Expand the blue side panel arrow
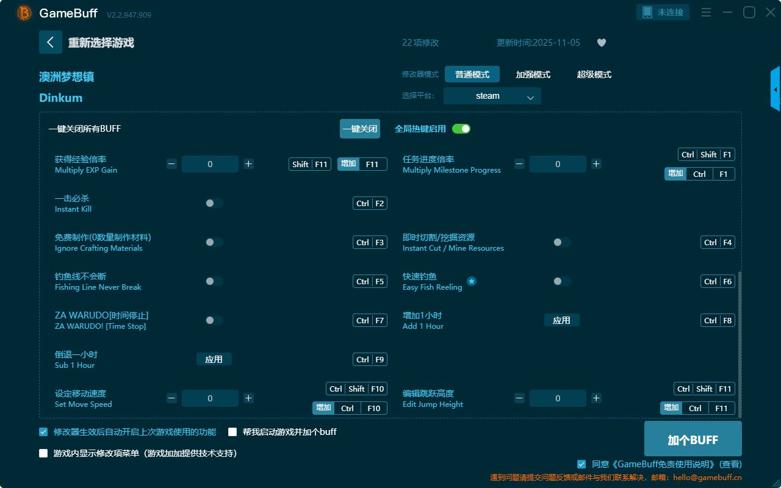The width and height of the screenshot is (781, 488). point(776,89)
